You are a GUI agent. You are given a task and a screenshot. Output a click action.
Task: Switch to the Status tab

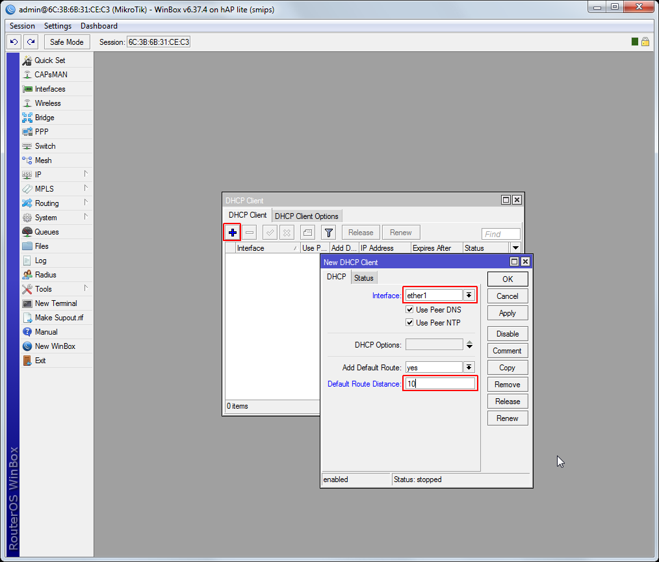point(363,277)
